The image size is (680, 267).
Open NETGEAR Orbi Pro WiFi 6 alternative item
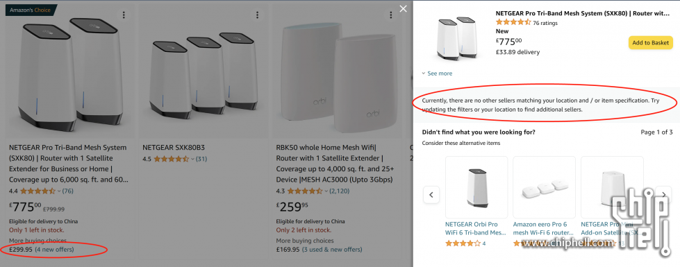[476, 228]
